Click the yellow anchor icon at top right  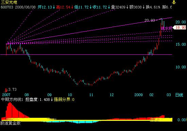pyautogui.click(x=174, y=2)
